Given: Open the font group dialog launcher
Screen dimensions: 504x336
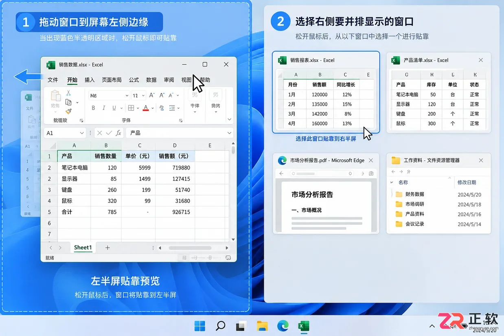Looking at the screenshot, I should [181, 121].
